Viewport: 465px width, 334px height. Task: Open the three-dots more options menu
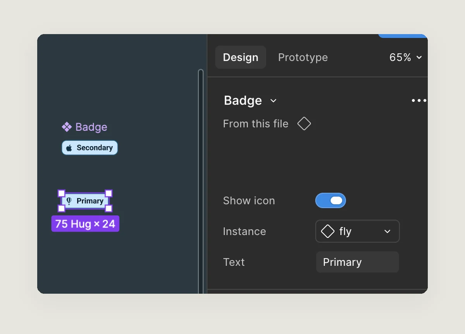pos(419,101)
